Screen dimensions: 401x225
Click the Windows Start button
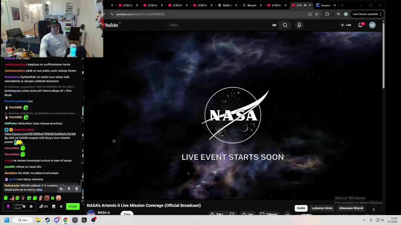pos(7,220)
